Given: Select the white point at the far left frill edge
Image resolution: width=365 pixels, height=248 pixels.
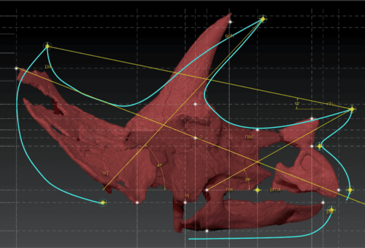Looking at the screenshot, I should [x=17, y=68].
